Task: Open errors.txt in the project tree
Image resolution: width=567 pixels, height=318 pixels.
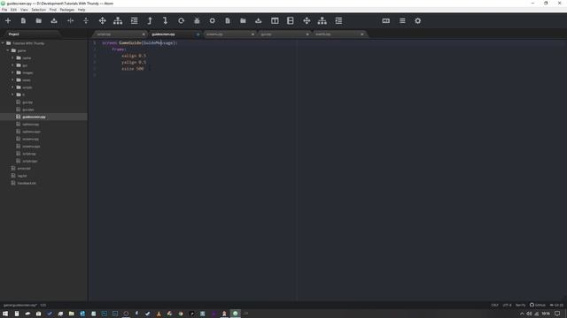Action: click(24, 169)
